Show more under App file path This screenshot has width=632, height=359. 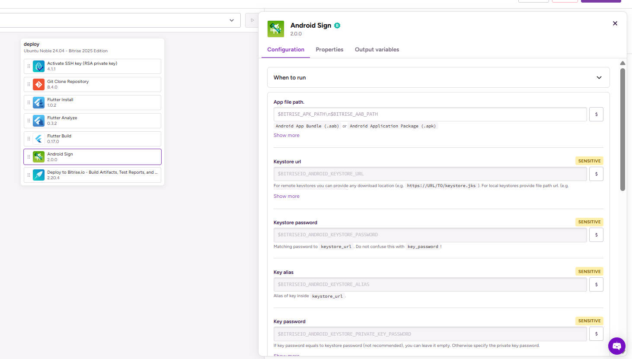(286, 135)
